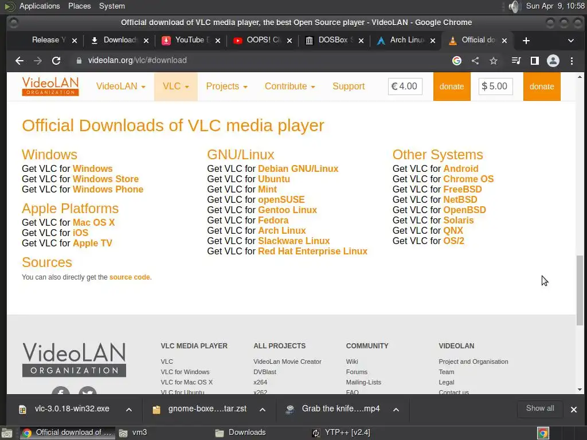Open the Red Hat Enterprise Linux link
The width and height of the screenshot is (587, 440).
pyautogui.click(x=312, y=252)
